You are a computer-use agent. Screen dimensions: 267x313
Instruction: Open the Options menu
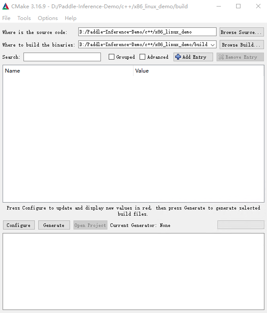tap(47, 18)
